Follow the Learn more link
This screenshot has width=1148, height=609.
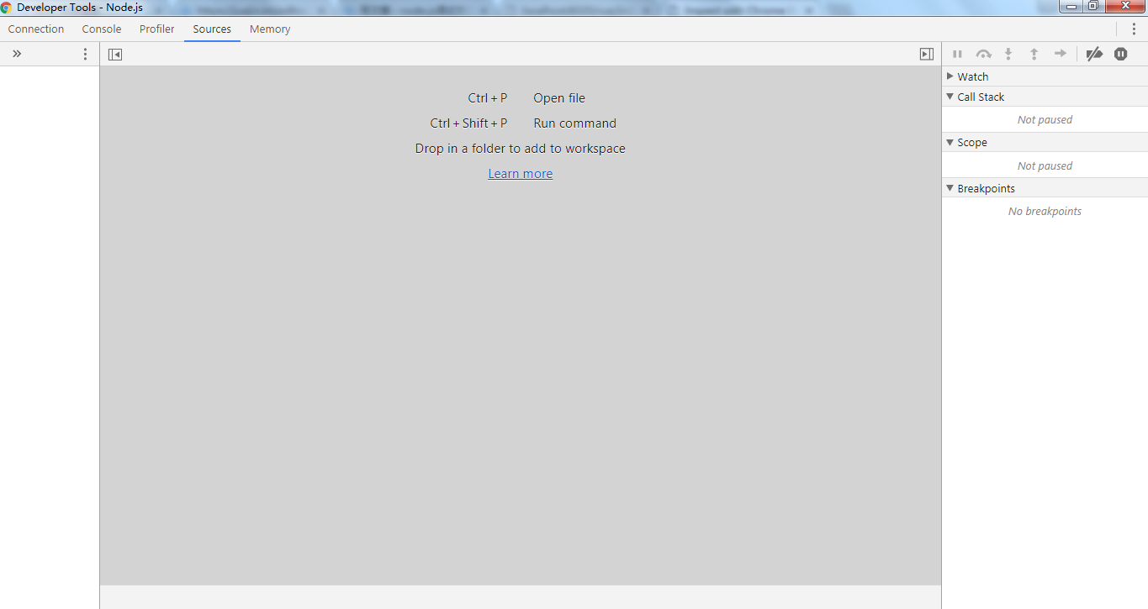[521, 174]
